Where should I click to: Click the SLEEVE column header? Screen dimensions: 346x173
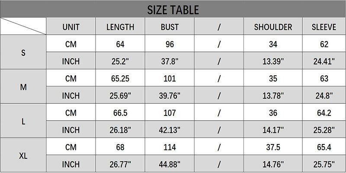coord(324,27)
